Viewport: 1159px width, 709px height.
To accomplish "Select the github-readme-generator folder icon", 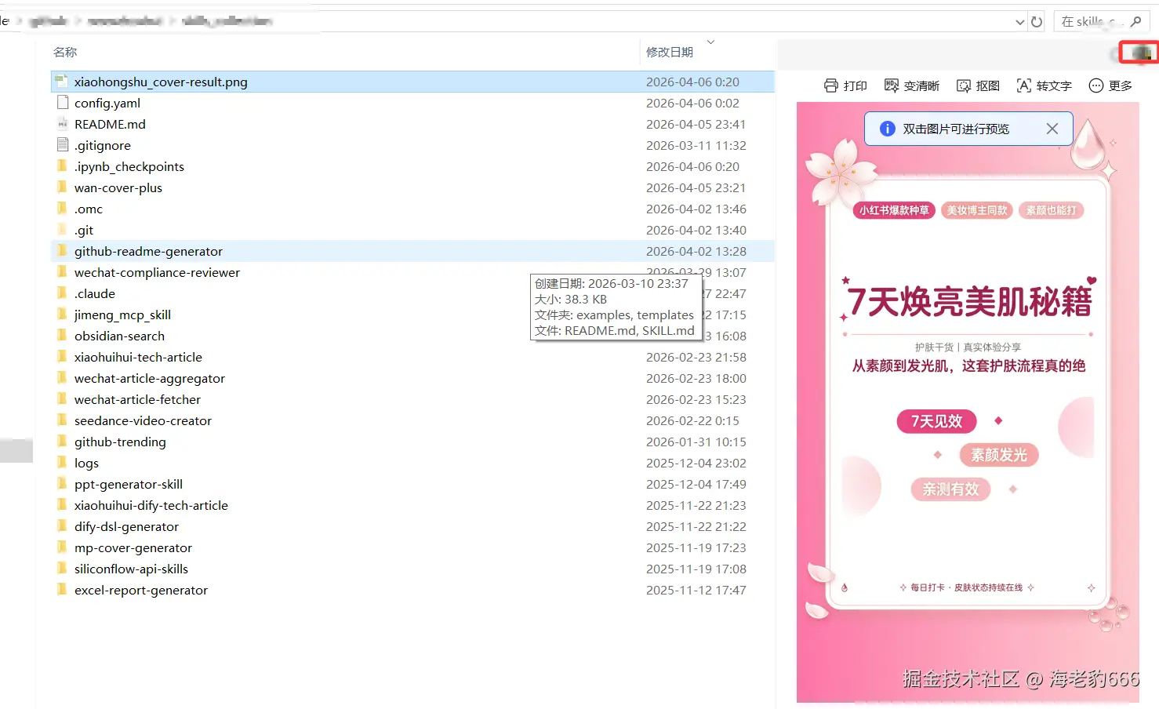I will point(62,250).
